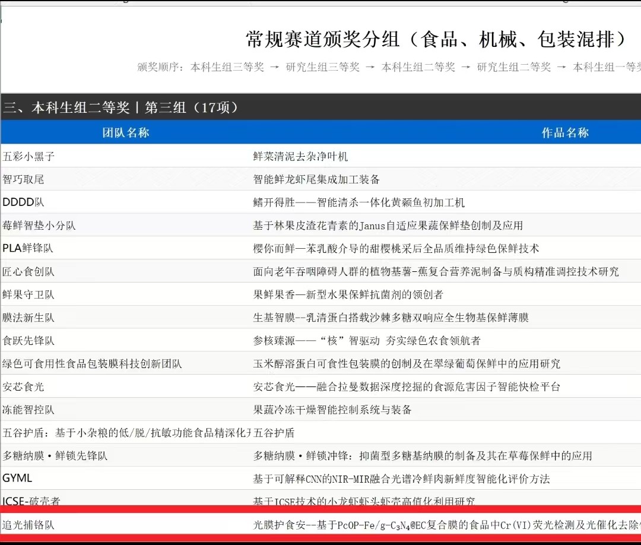The height and width of the screenshot is (545, 641).
Task: Select work cell 多糖纳膜·鲜锁冲锋 草莓保鲜
Action: coord(423,455)
